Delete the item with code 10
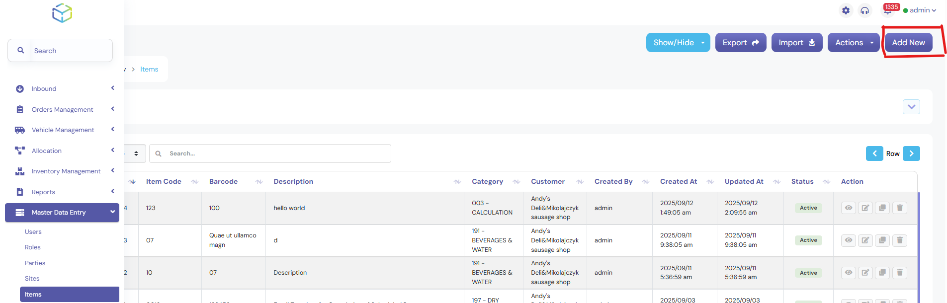The width and height of the screenshot is (947, 303). tap(899, 273)
